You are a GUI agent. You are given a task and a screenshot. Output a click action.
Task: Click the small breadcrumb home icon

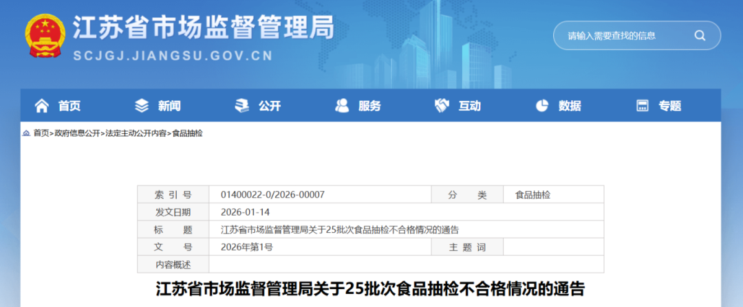[x=27, y=133]
